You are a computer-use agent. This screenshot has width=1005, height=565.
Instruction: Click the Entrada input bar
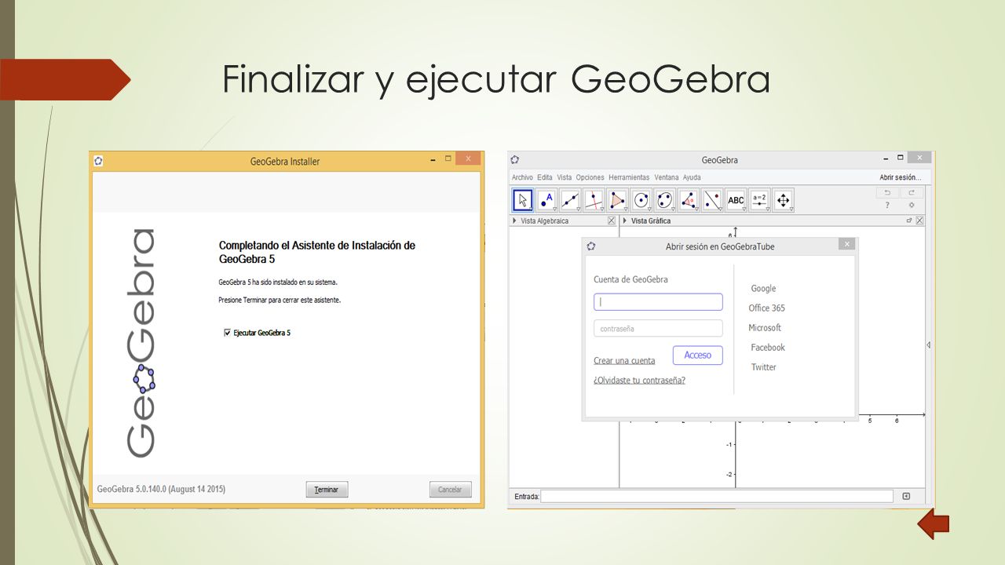click(x=717, y=496)
